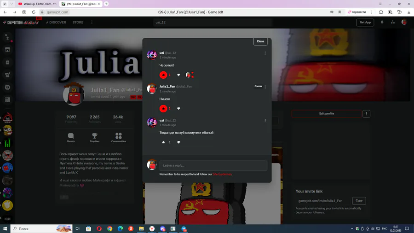Go back in browser history
Viewport: 414px width, 233px height.
click(5, 12)
